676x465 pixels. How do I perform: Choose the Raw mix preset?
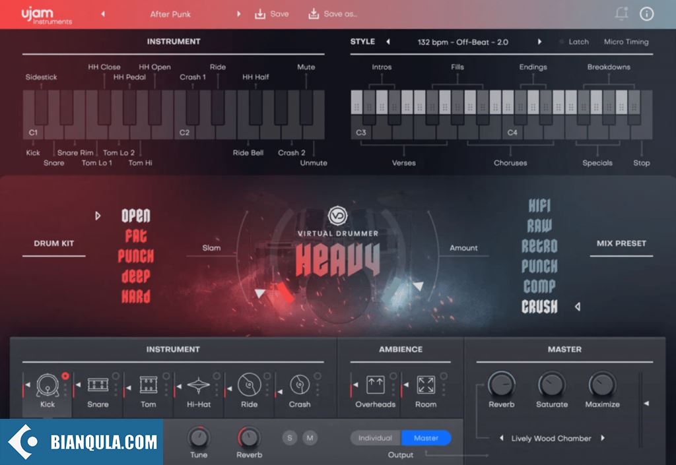point(539,226)
